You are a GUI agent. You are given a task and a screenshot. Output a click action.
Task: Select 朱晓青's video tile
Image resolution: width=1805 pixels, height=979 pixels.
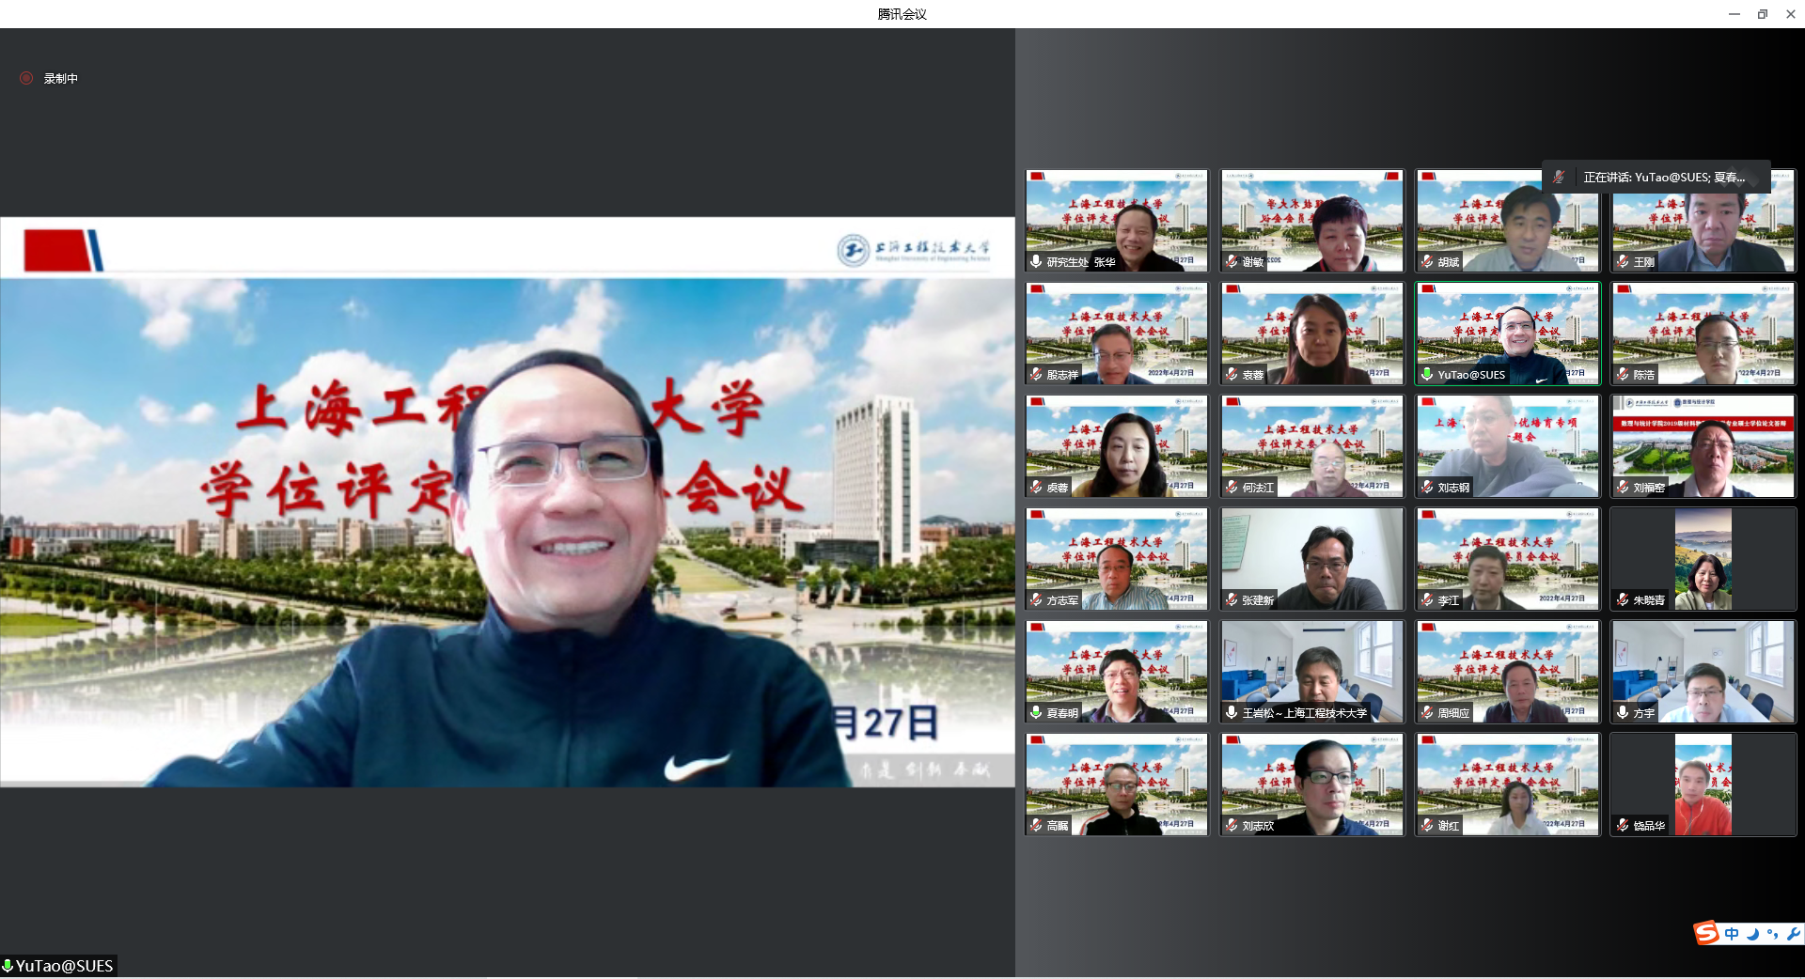pos(1703,559)
